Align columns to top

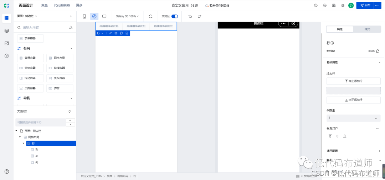pos(330,136)
